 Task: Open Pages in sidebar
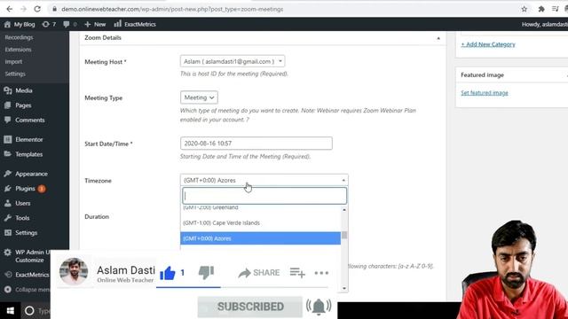tap(23, 105)
